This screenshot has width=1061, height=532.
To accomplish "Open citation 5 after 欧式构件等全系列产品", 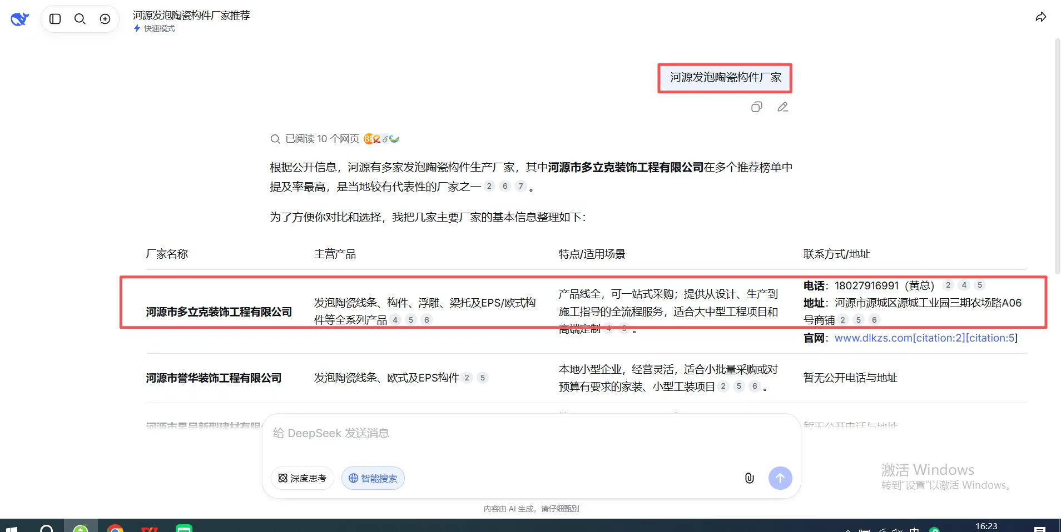I will pyautogui.click(x=411, y=320).
